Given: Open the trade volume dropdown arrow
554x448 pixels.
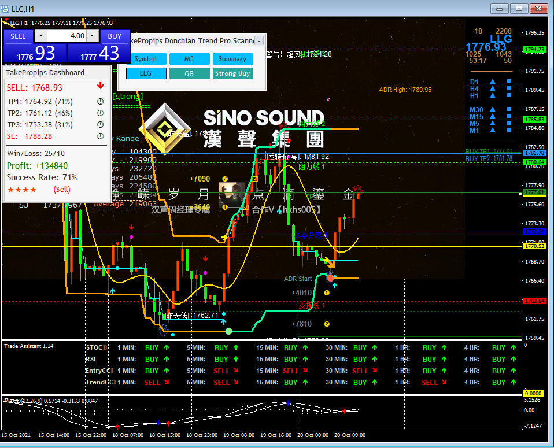Looking at the screenshot, I should tap(40, 36).
